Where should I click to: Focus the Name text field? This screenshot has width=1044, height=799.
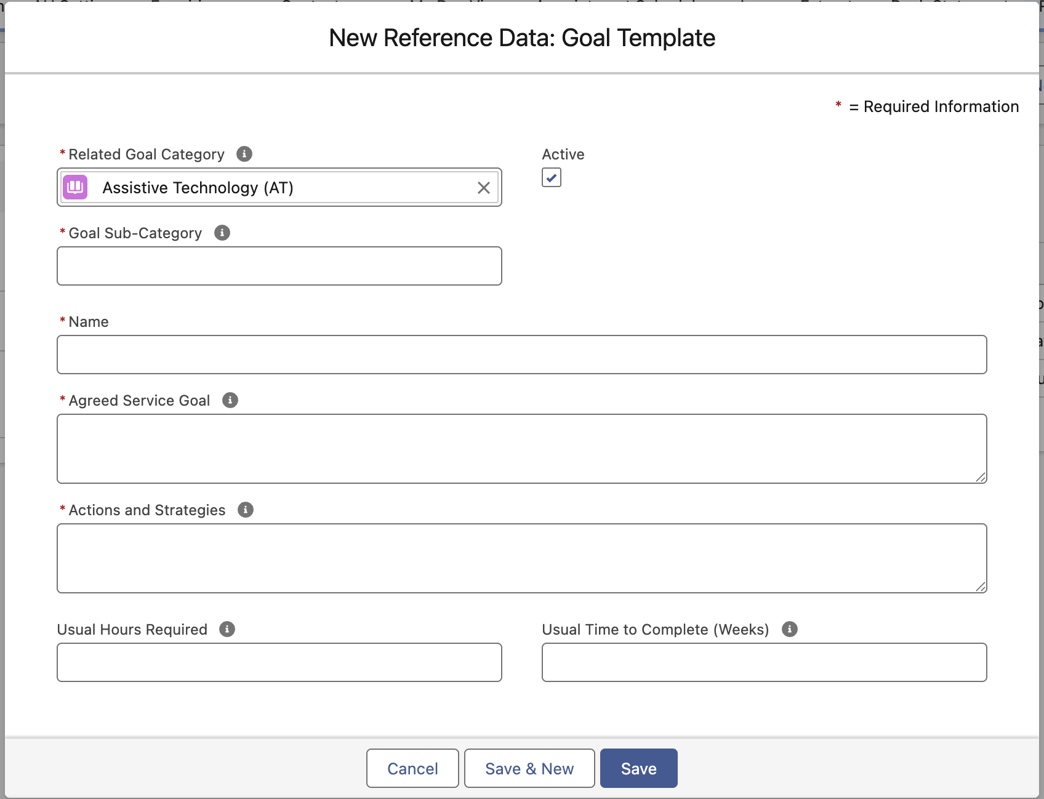click(521, 355)
